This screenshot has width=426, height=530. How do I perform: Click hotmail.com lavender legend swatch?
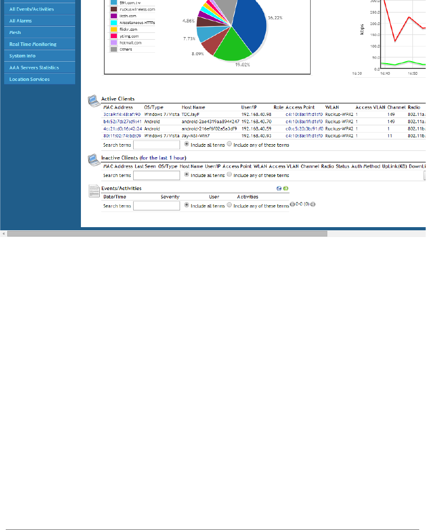click(x=114, y=43)
